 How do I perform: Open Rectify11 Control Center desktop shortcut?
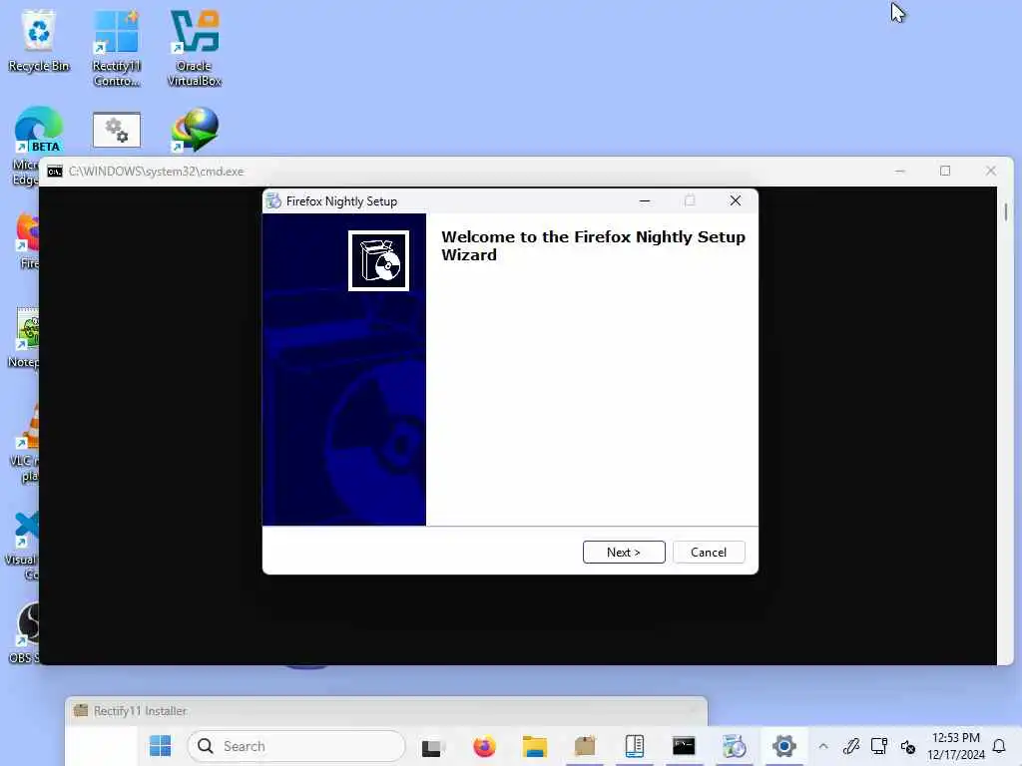click(117, 48)
